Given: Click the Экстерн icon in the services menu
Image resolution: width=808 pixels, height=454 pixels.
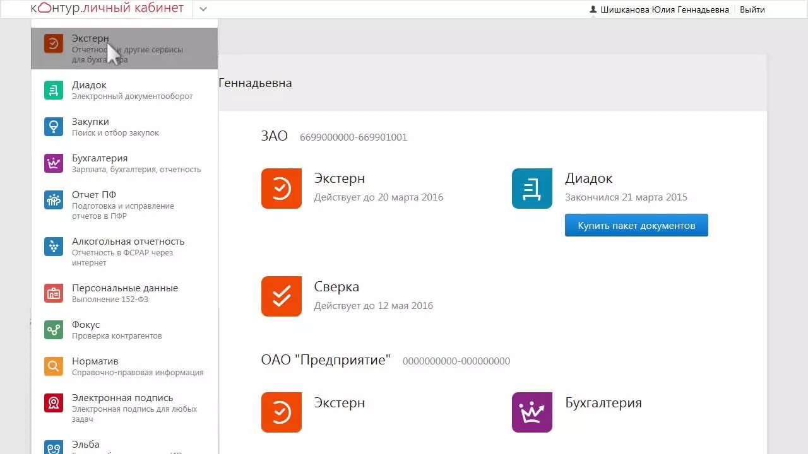Looking at the screenshot, I should click(x=54, y=44).
